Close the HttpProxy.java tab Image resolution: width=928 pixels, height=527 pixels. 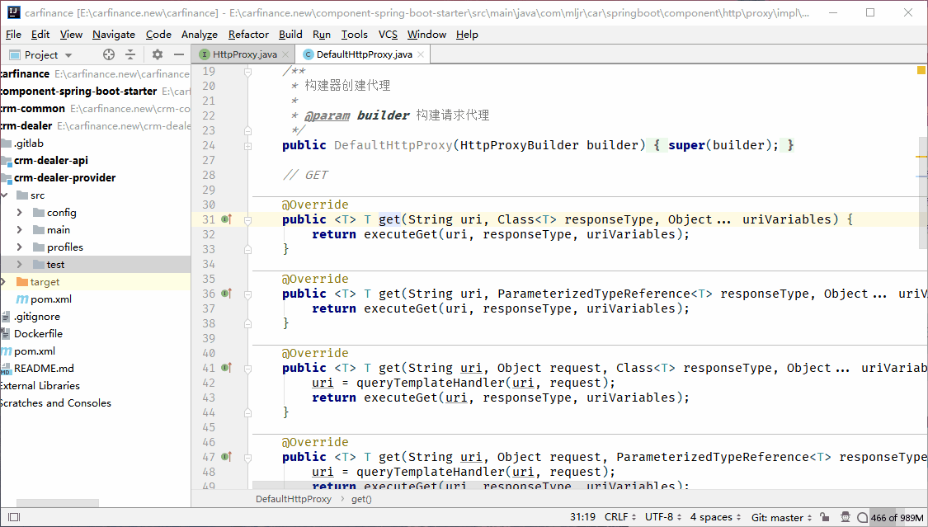(x=287, y=54)
